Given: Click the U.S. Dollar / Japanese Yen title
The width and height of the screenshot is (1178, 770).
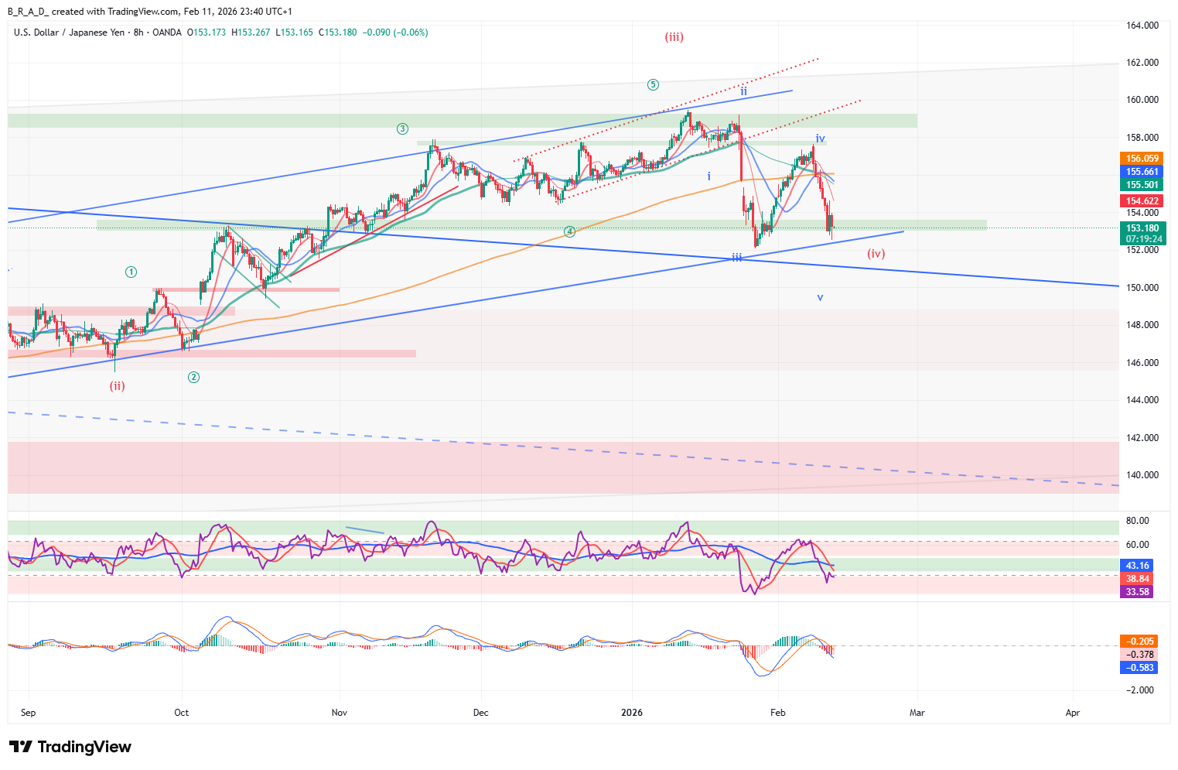Looking at the screenshot, I should pyautogui.click(x=69, y=33).
